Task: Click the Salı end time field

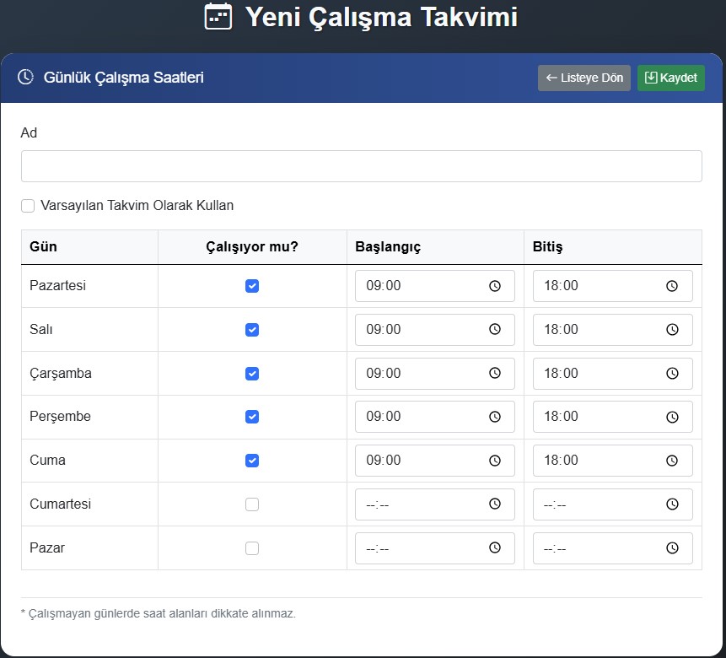Action: point(599,330)
